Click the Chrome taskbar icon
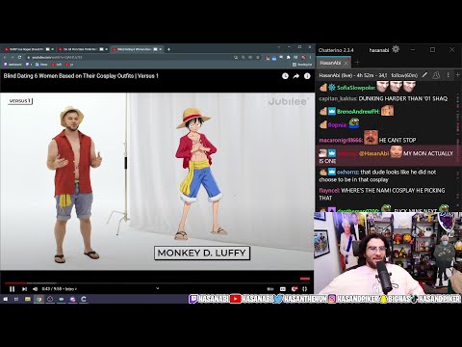This screenshot has width=462, height=347. click(38, 299)
